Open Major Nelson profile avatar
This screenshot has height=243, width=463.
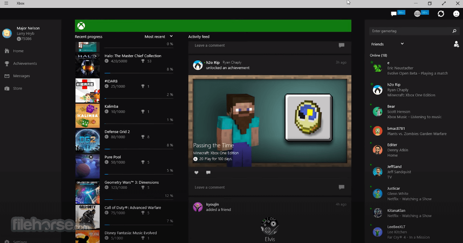7,33
